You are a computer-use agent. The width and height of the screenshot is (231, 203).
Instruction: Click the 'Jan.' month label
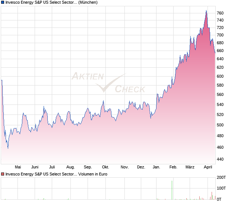point(156,167)
